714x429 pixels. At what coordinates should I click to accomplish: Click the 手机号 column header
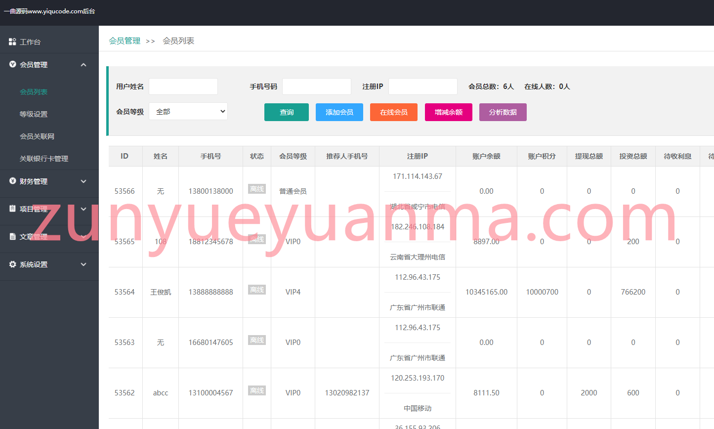click(x=210, y=156)
